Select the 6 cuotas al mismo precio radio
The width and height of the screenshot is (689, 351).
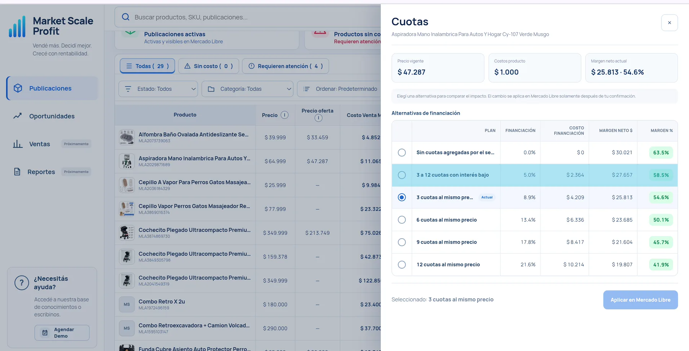pos(402,220)
